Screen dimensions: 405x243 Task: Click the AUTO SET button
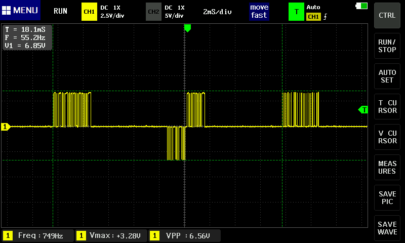coord(387,76)
